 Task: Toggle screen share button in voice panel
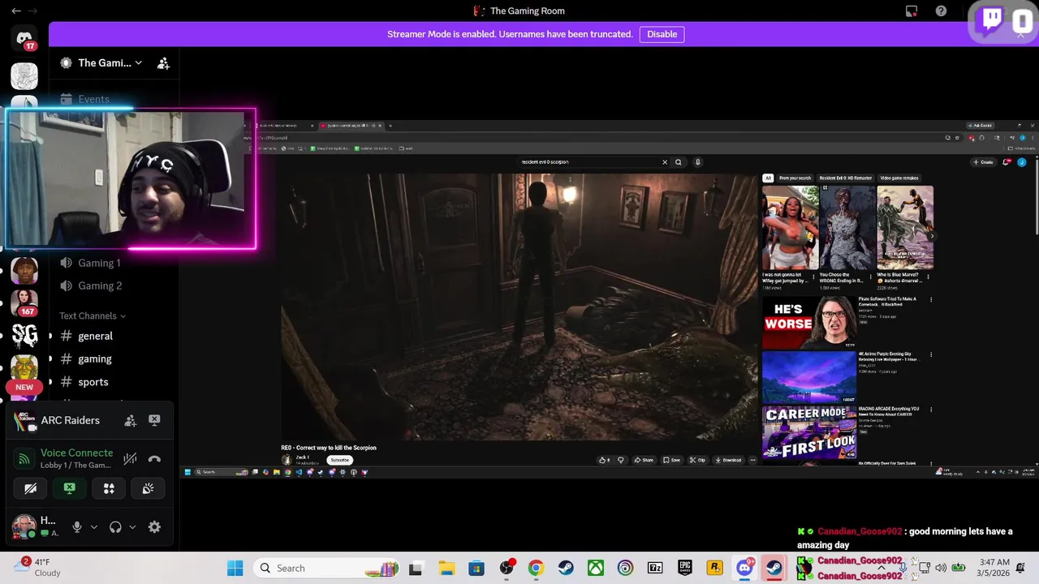tap(69, 488)
